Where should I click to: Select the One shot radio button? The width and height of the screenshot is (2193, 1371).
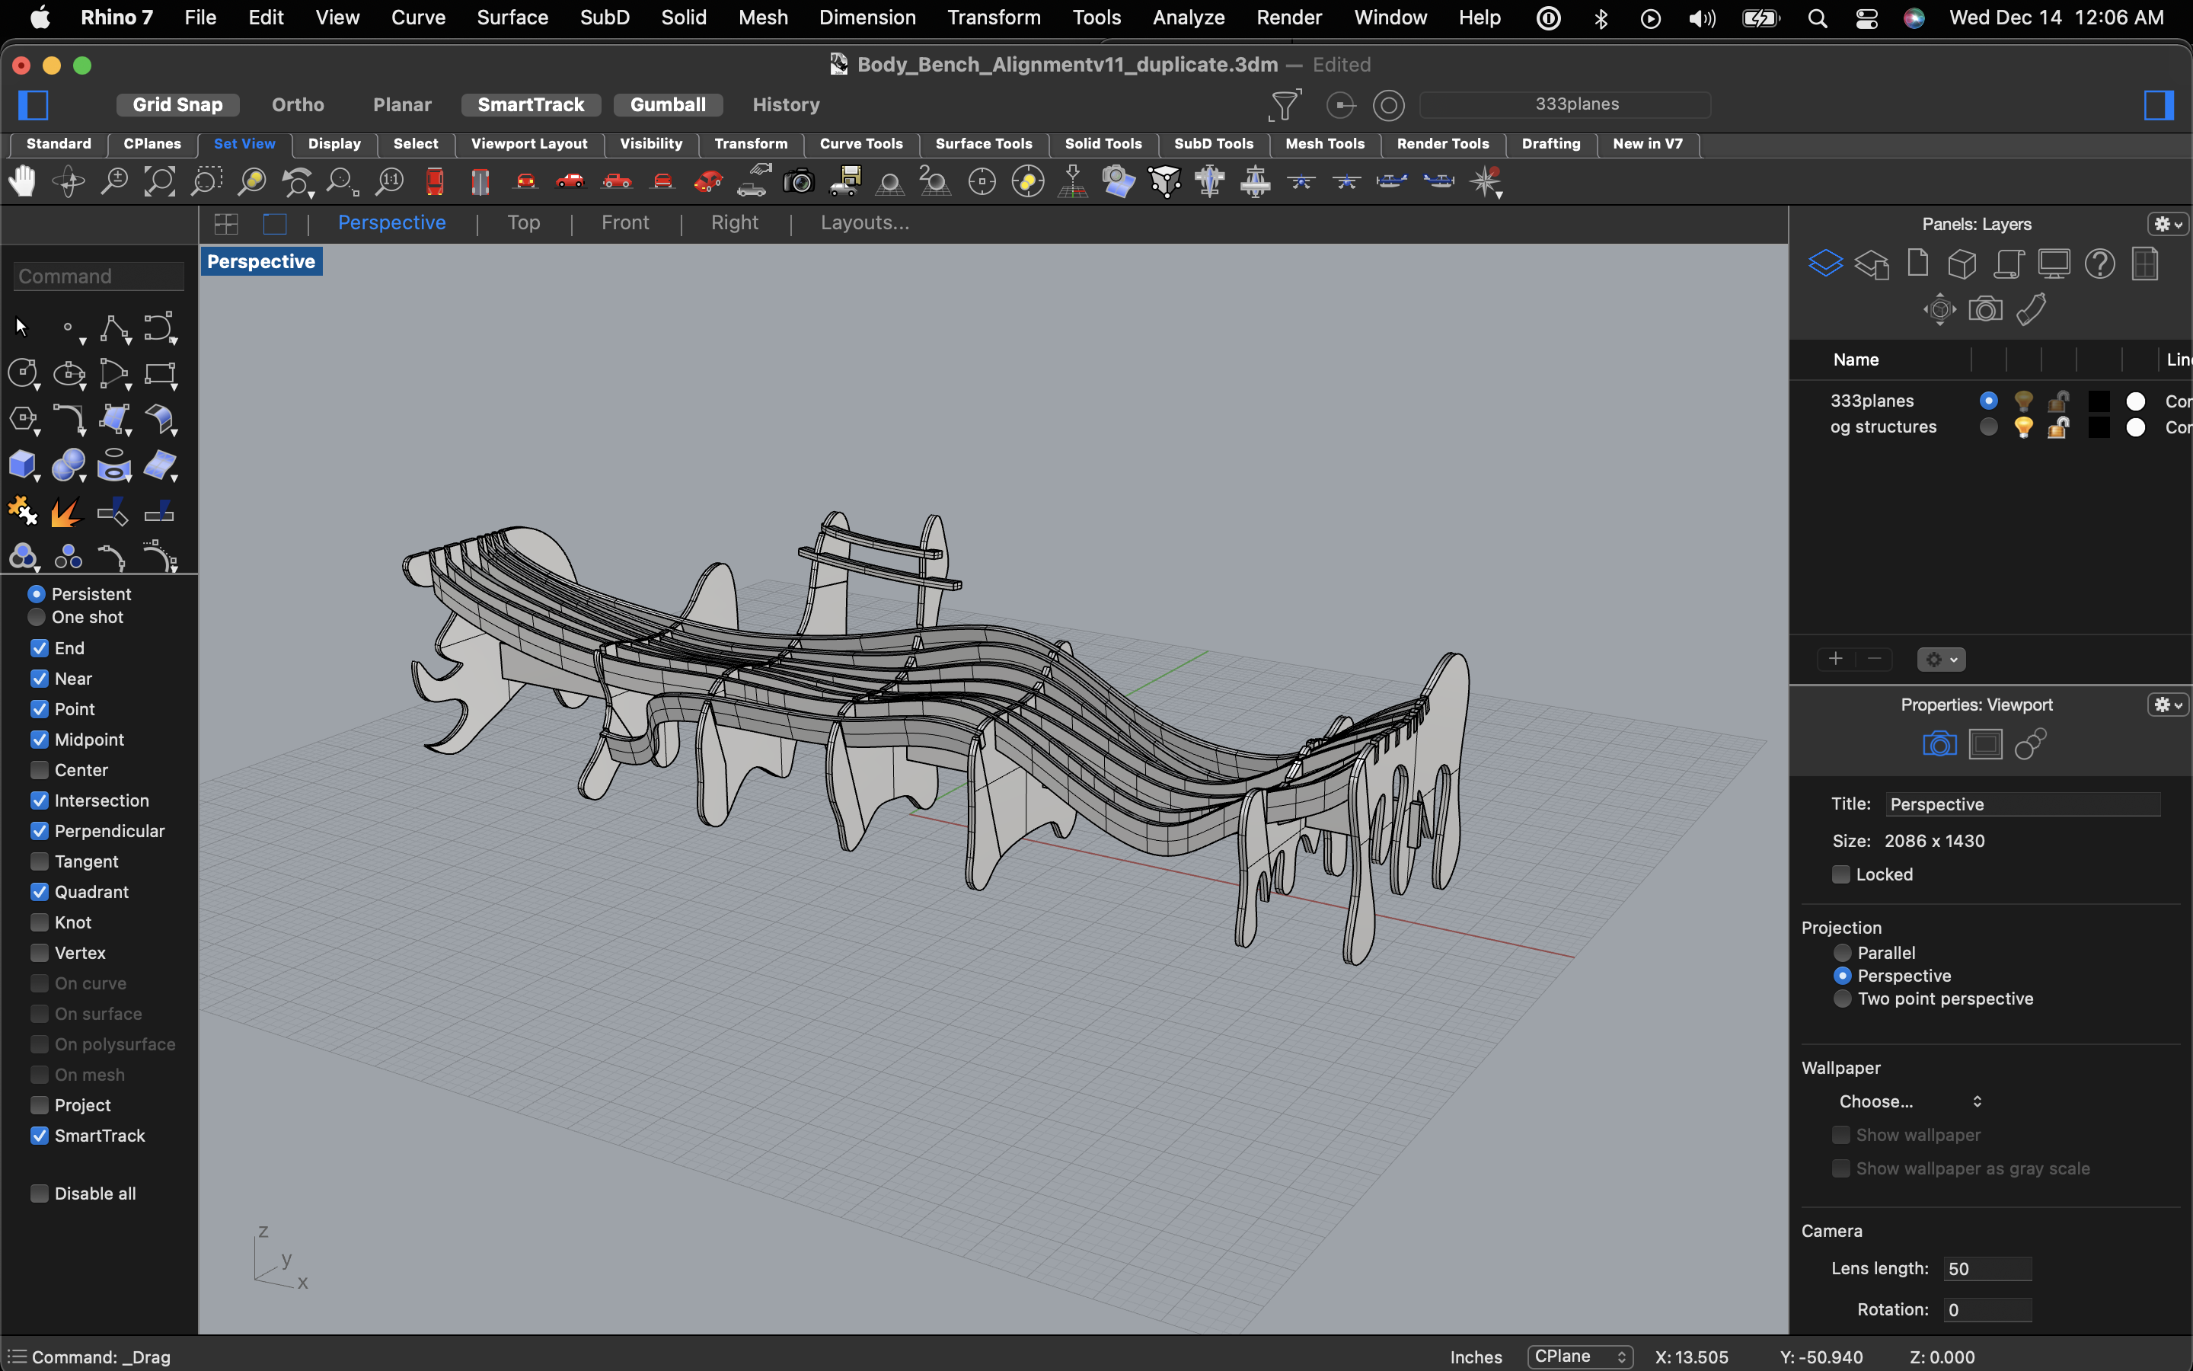point(37,617)
